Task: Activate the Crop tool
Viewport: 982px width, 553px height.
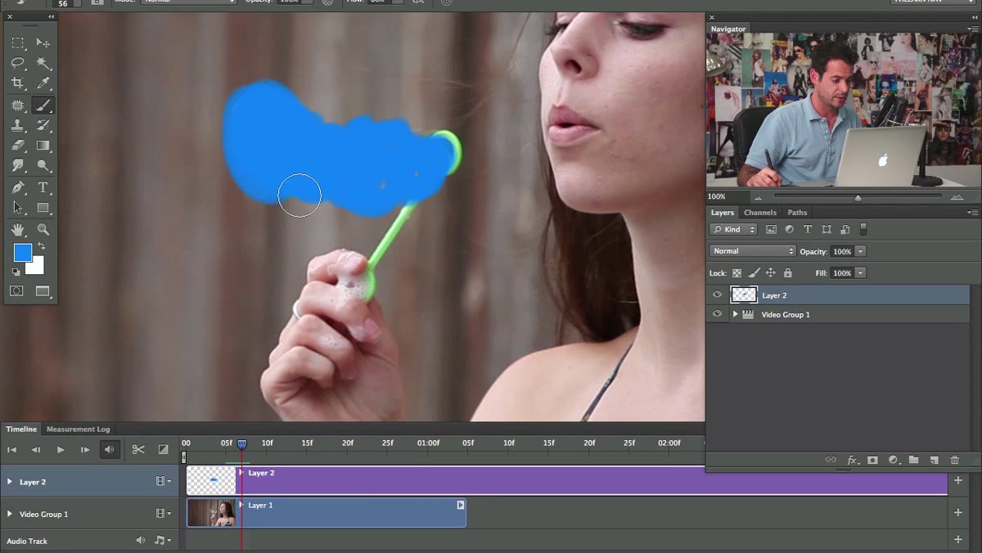Action: pyautogui.click(x=17, y=83)
